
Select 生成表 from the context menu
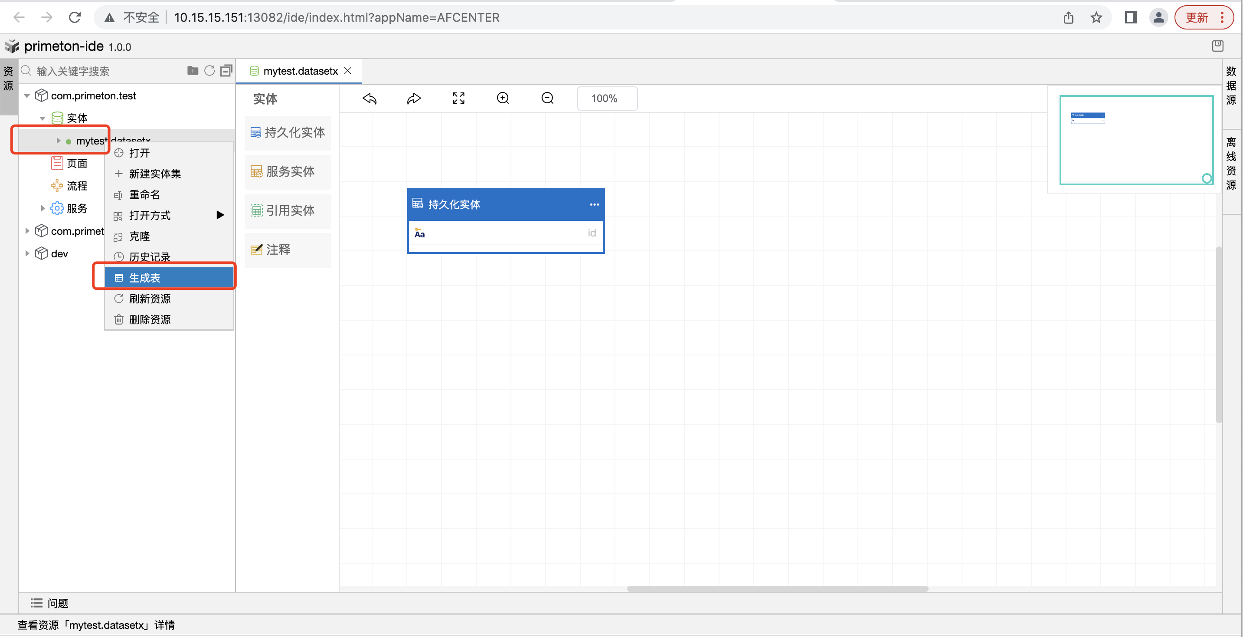pyautogui.click(x=145, y=278)
